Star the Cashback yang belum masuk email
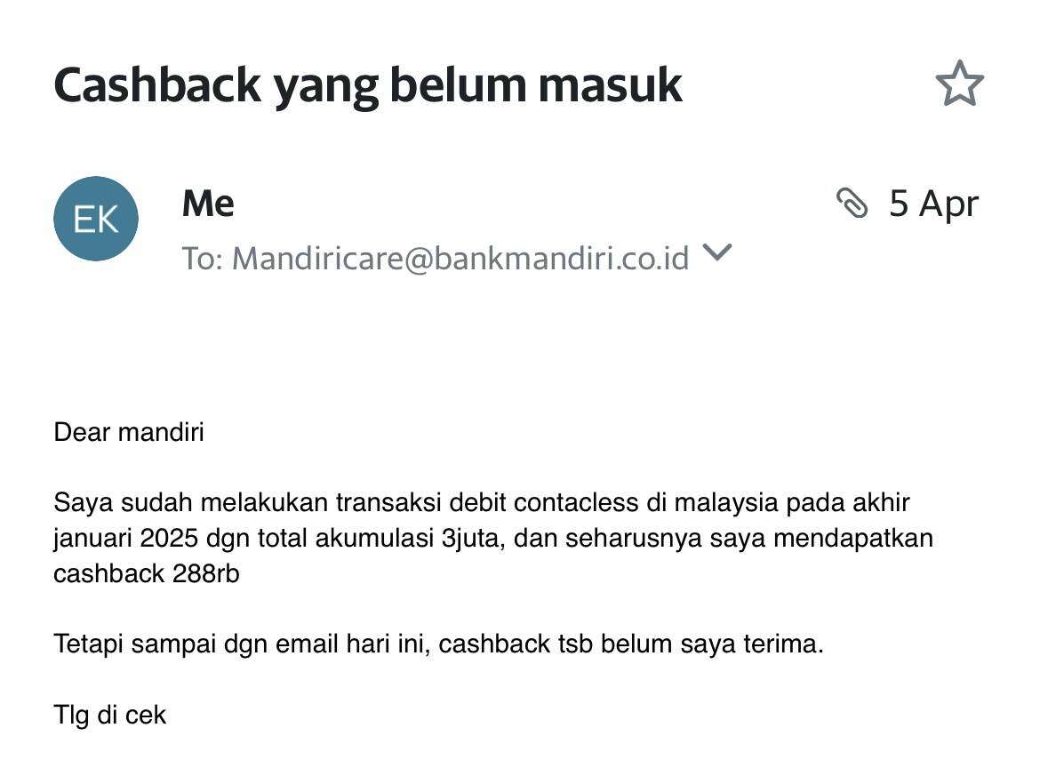 point(960,84)
